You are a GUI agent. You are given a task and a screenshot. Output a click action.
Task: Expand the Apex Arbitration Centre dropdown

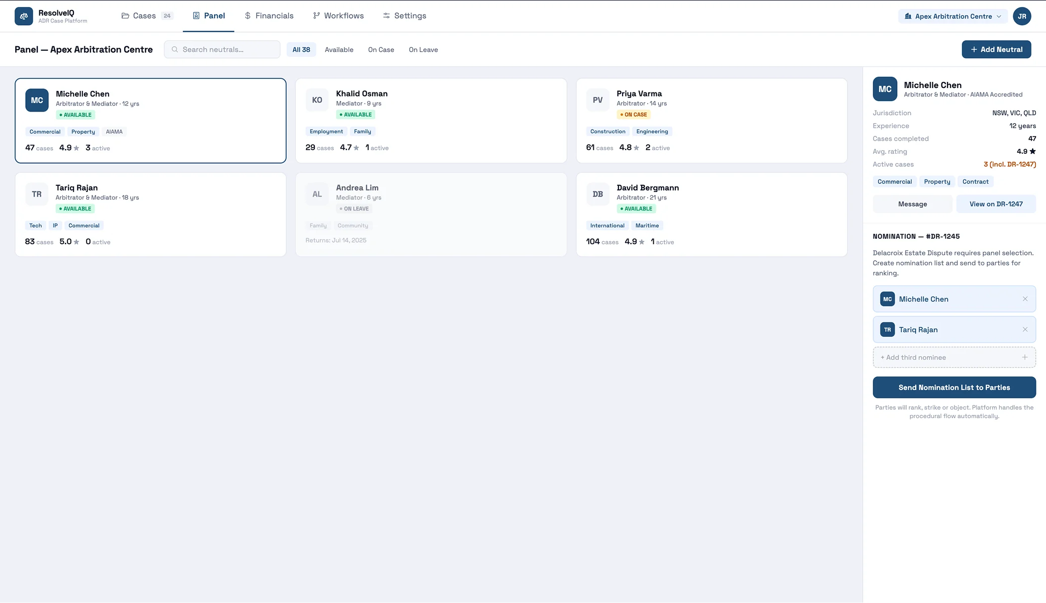click(x=953, y=16)
